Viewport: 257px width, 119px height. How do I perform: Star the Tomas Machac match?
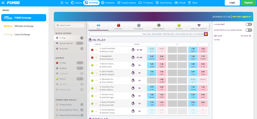[96, 111]
